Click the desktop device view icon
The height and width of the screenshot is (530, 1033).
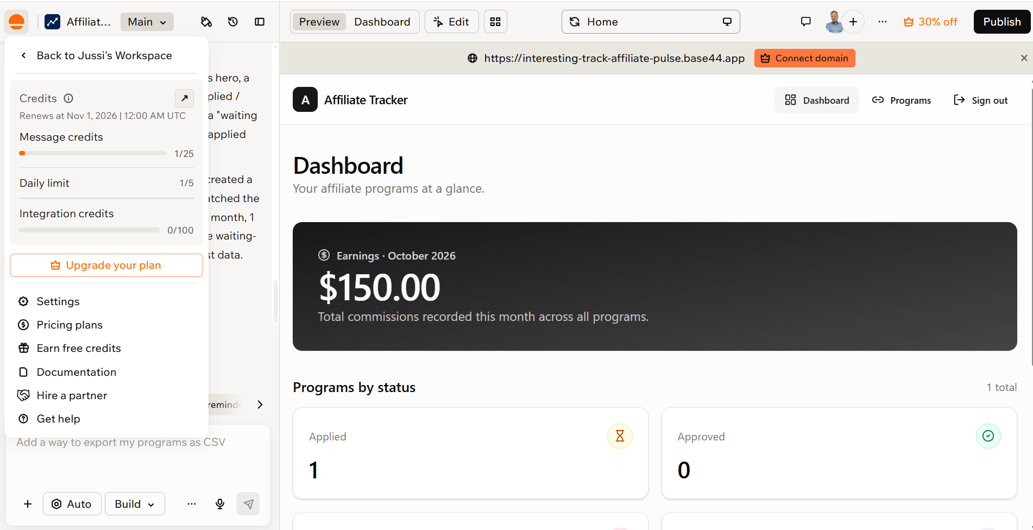tap(727, 22)
